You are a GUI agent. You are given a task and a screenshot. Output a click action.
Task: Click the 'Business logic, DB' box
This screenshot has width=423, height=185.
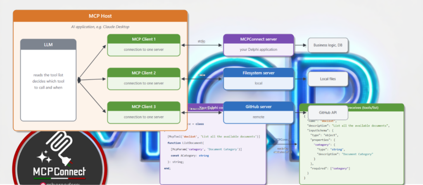point(328,45)
